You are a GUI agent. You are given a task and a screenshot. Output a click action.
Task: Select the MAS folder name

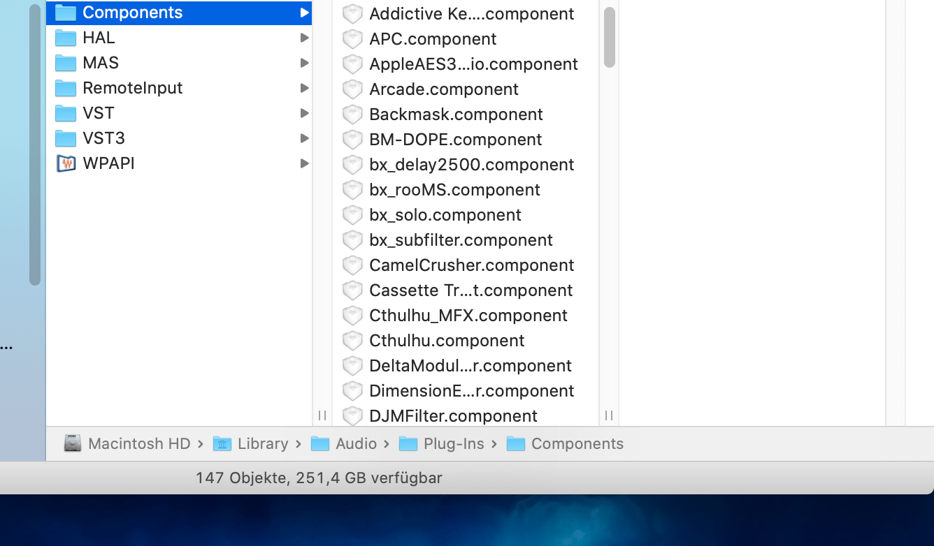click(101, 63)
